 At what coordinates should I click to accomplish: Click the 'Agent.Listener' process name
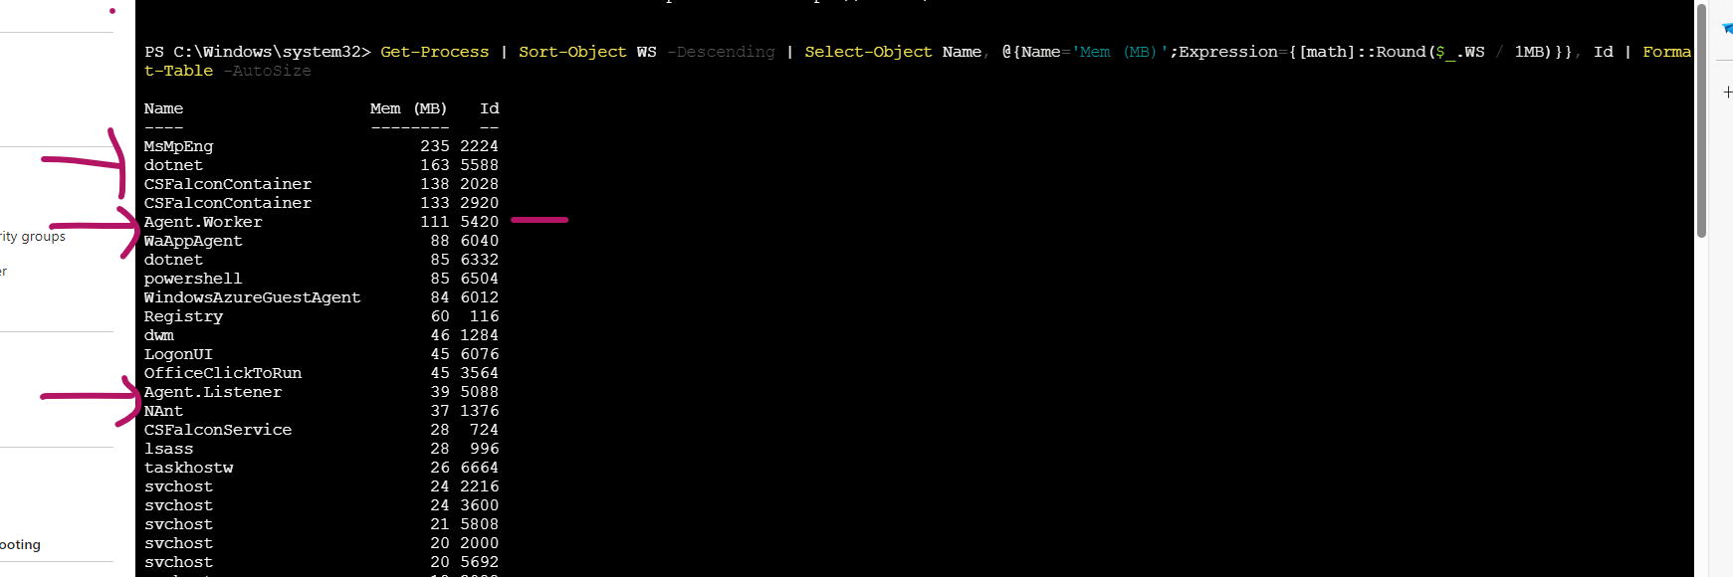point(213,392)
